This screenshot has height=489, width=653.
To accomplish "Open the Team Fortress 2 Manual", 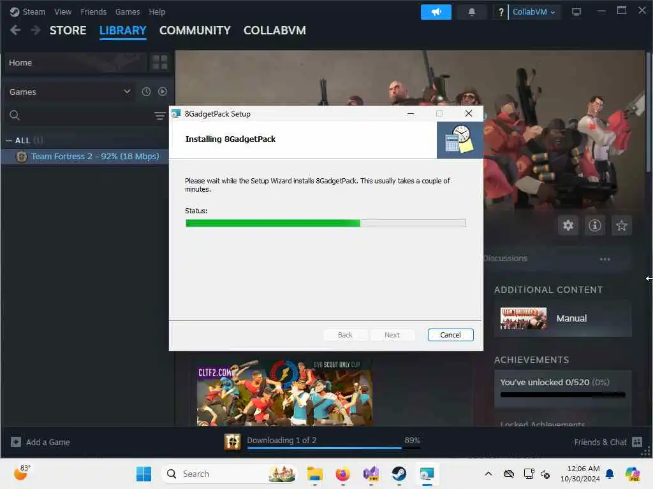I will click(563, 318).
